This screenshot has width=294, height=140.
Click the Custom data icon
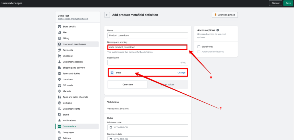59,126
